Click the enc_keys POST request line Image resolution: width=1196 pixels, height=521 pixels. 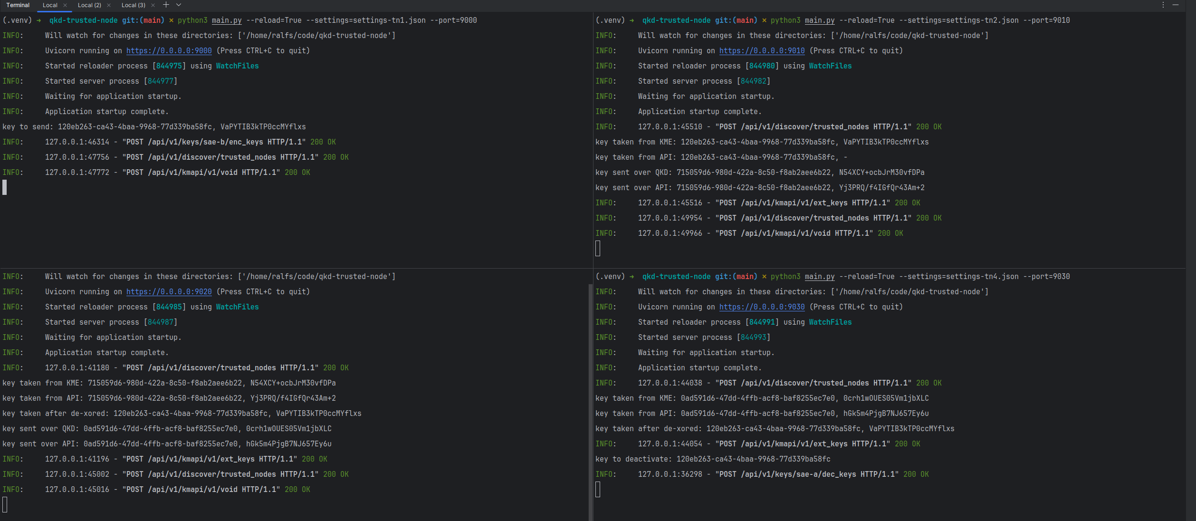click(169, 142)
